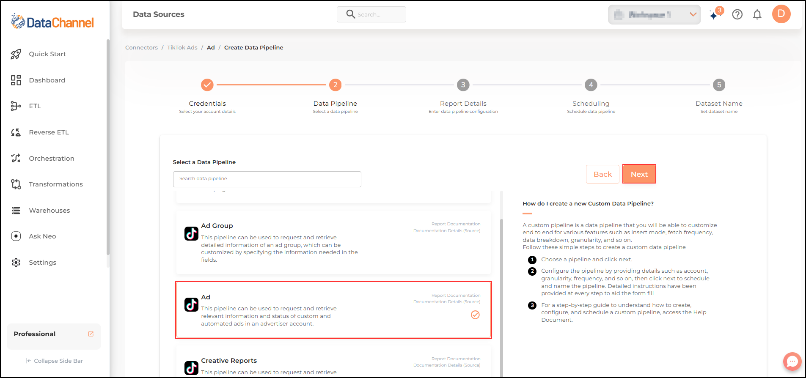Select the Creative Reports pipeline title

(x=229, y=361)
